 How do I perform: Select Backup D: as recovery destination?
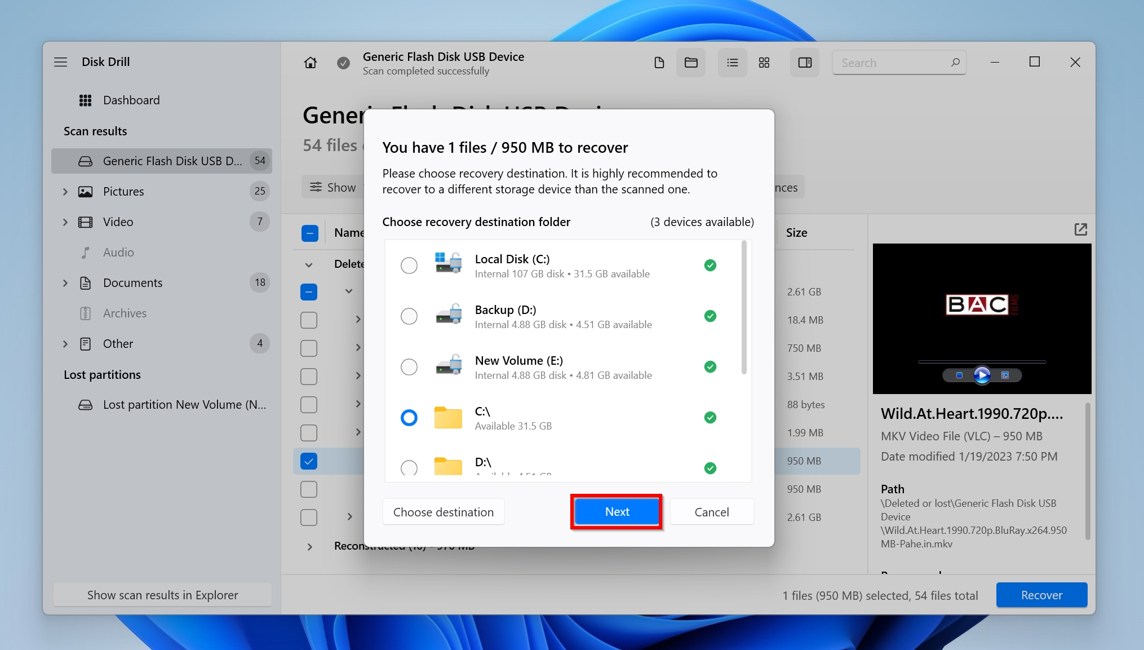tap(409, 316)
